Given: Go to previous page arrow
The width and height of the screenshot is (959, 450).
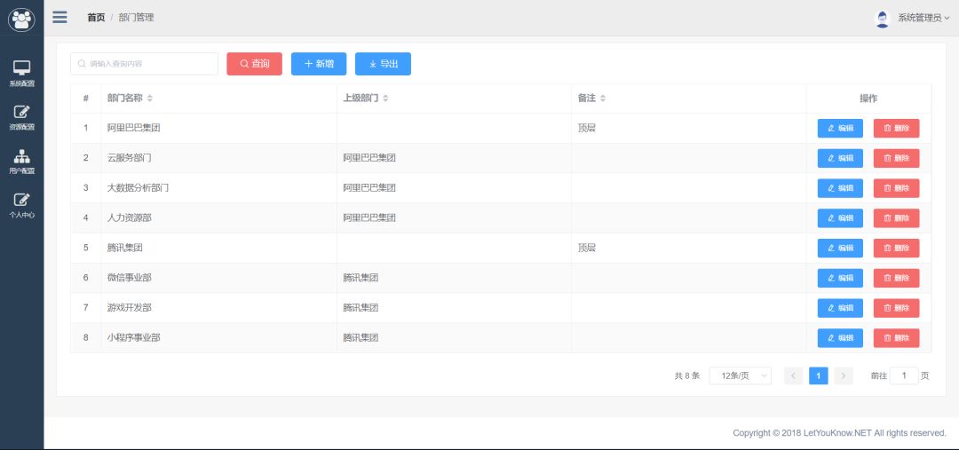Looking at the screenshot, I should (793, 375).
